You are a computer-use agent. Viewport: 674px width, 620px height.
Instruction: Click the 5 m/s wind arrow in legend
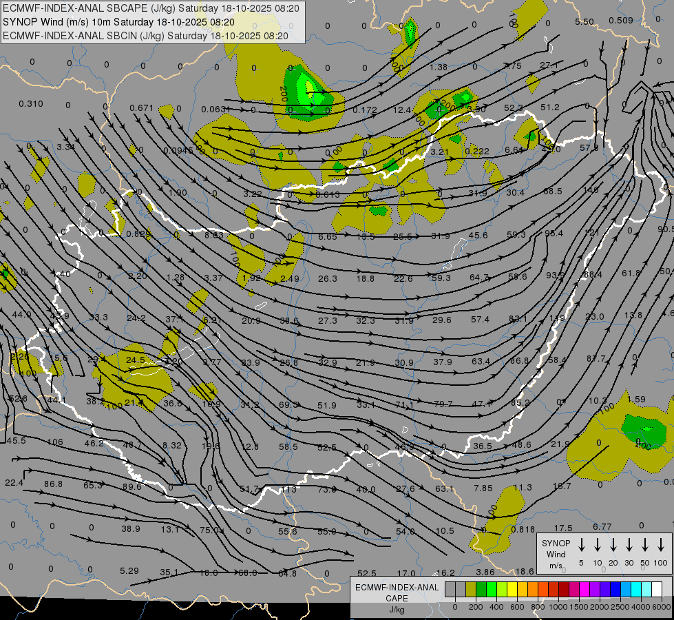[581, 545]
